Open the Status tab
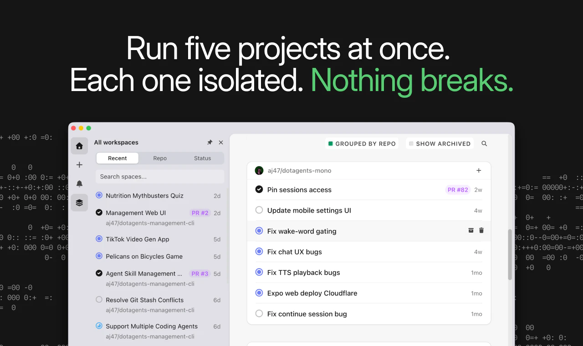This screenshot has height=346, width=583. click(x=202, y=158)
